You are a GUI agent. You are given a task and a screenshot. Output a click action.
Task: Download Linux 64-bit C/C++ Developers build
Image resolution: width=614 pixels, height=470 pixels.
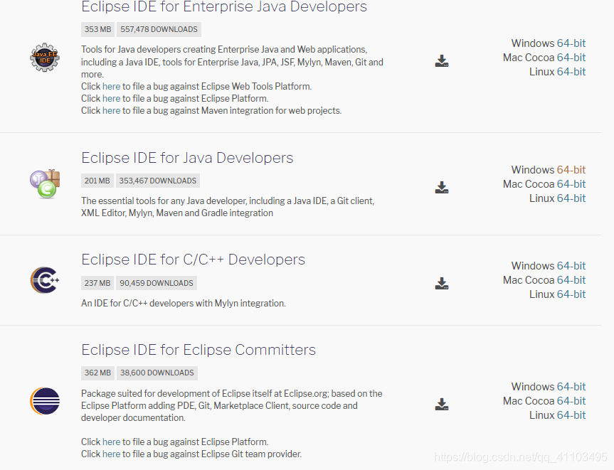point(571,294)
